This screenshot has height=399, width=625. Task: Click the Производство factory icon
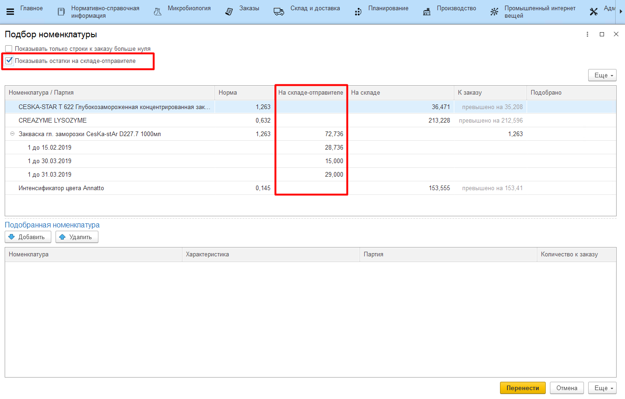tap(427, 12)
